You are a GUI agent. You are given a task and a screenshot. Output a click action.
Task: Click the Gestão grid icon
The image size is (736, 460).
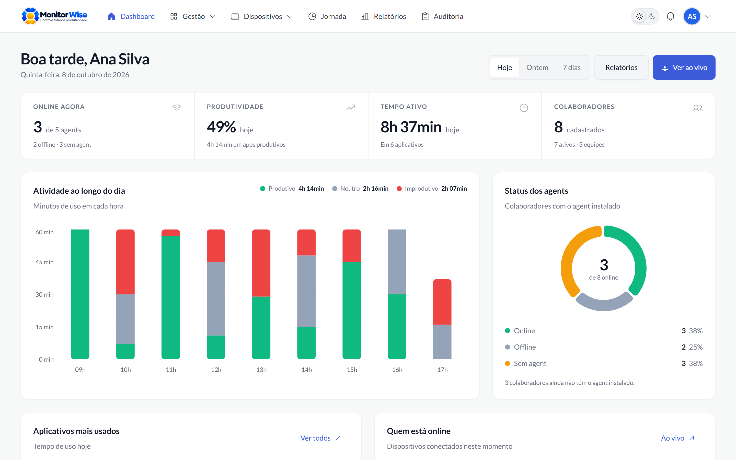[x=174, y=16]
